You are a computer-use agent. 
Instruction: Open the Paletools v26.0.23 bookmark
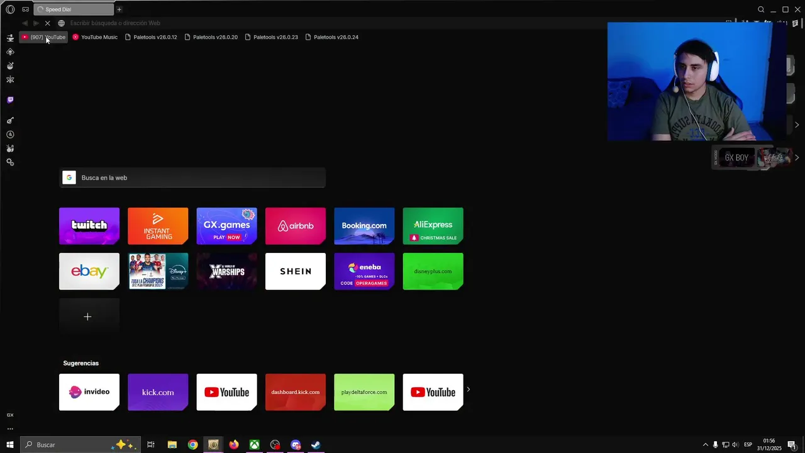point(271,37)
